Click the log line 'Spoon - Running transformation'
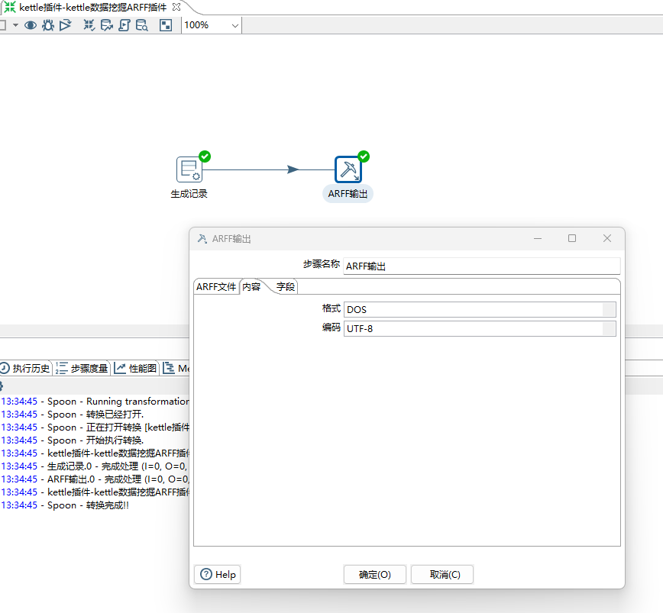 pos(118,402)
